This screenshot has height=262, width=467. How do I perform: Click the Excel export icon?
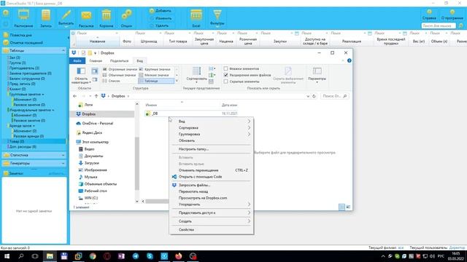point(196,17)
